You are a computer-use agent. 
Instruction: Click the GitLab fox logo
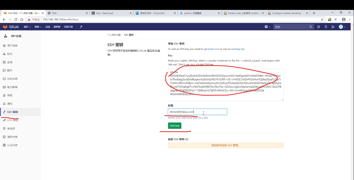5,27
